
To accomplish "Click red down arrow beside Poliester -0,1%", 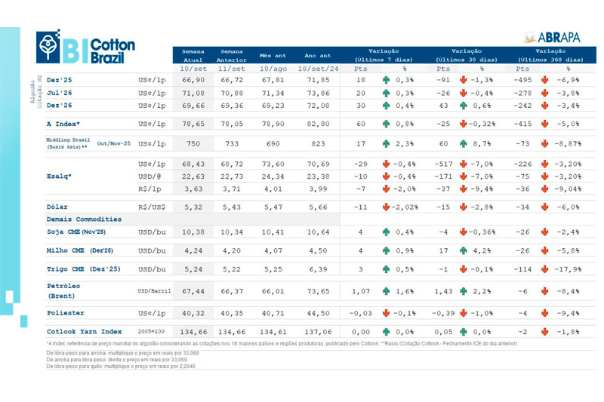I will coord(386,312).
